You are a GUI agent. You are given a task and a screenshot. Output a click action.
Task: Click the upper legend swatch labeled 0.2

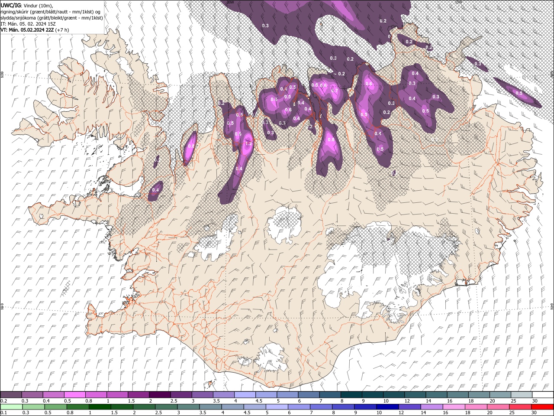11,395
